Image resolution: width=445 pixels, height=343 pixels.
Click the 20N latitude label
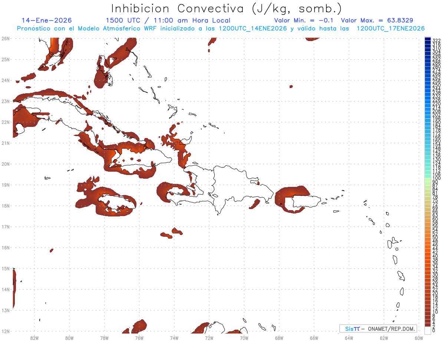click(5, 164)
